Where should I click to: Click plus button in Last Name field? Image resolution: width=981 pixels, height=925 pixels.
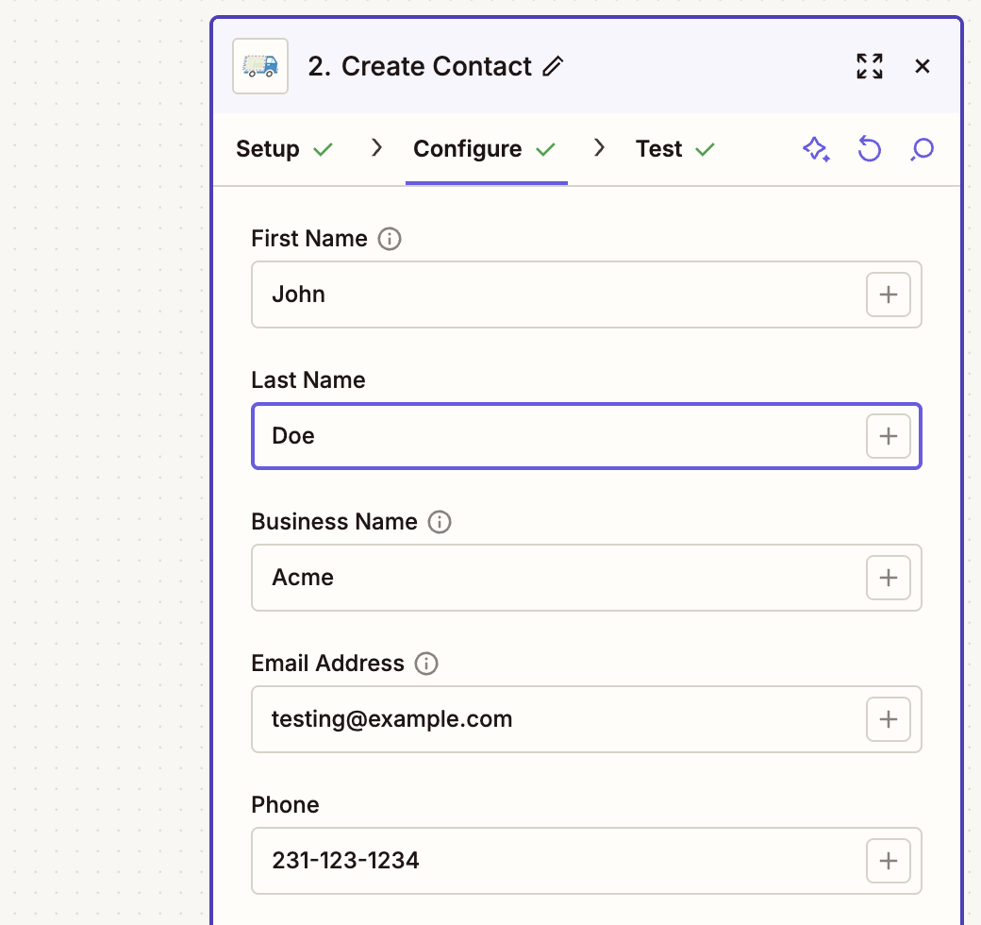coord(888,436)
